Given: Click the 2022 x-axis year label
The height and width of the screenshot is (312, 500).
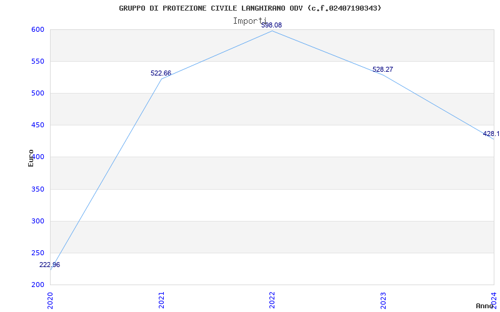Looking at the screenshot, I should tap(272, 300).
